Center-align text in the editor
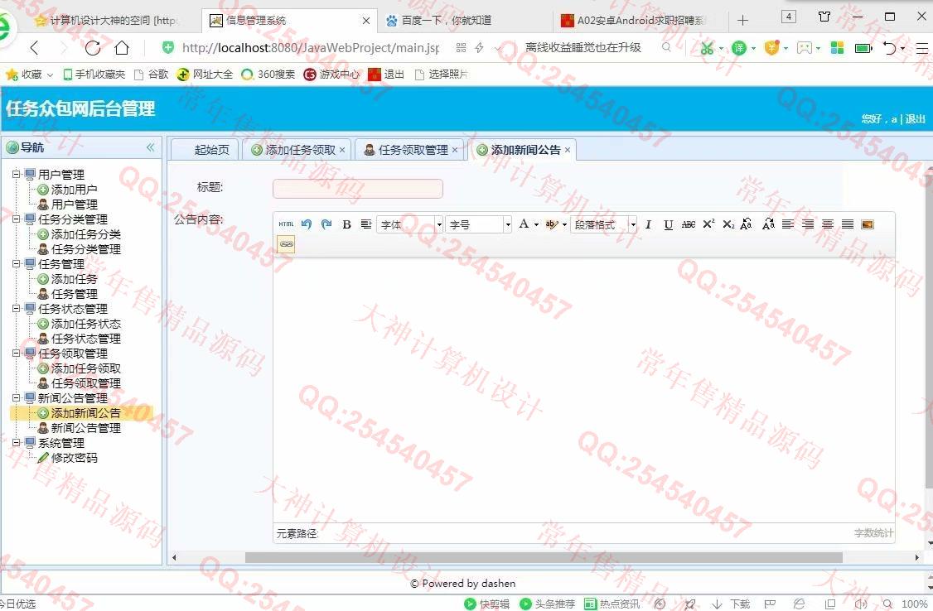 tap(828, 224)
